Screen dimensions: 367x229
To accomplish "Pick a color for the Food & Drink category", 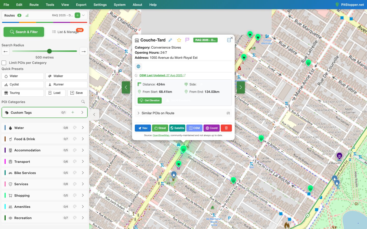I will pyautogui.click(x=75, y=139).
